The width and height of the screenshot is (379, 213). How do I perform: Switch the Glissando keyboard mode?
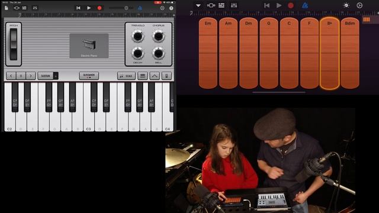(x=89, y=76)
